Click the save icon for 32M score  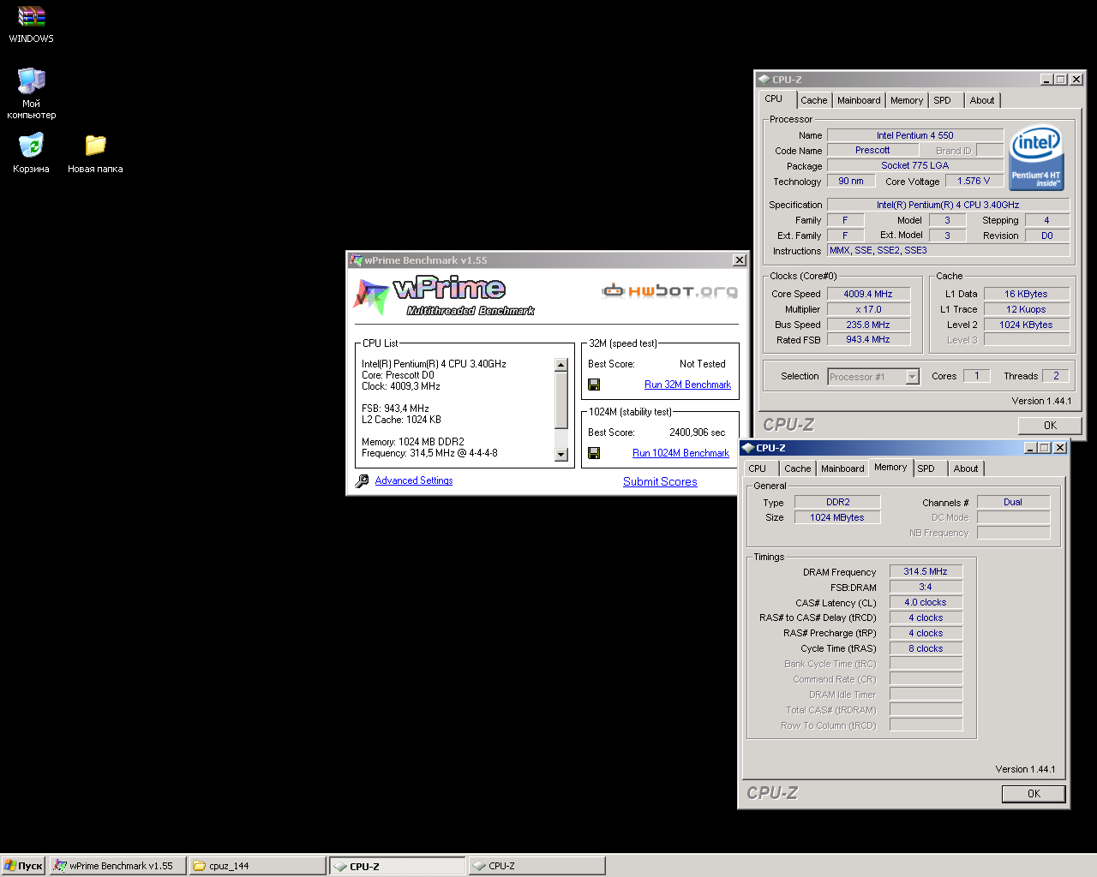[594, 385]
